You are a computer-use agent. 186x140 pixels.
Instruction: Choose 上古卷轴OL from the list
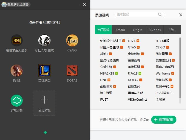[164, 93]
